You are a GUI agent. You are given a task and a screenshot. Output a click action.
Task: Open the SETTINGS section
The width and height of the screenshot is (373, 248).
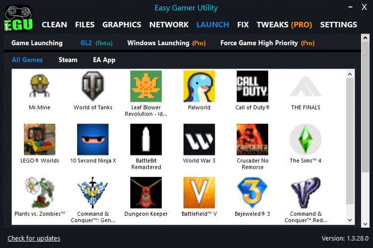[x=339, y=25]
